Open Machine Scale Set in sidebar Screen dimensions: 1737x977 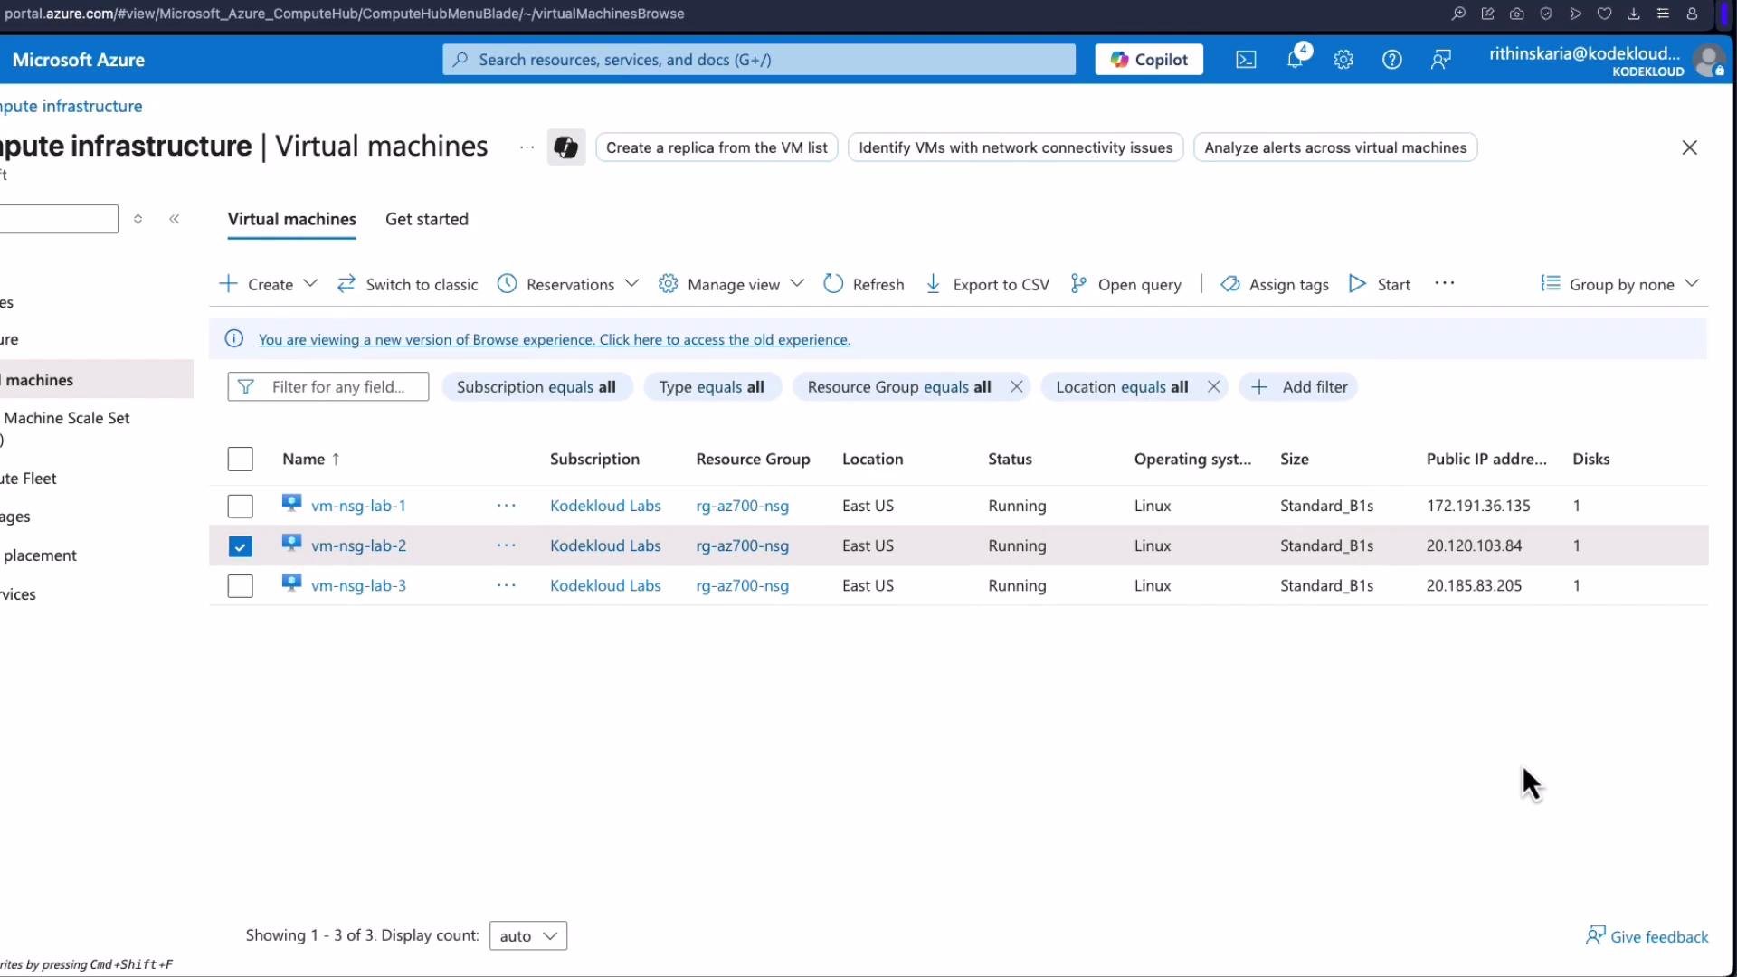point(65,418)
